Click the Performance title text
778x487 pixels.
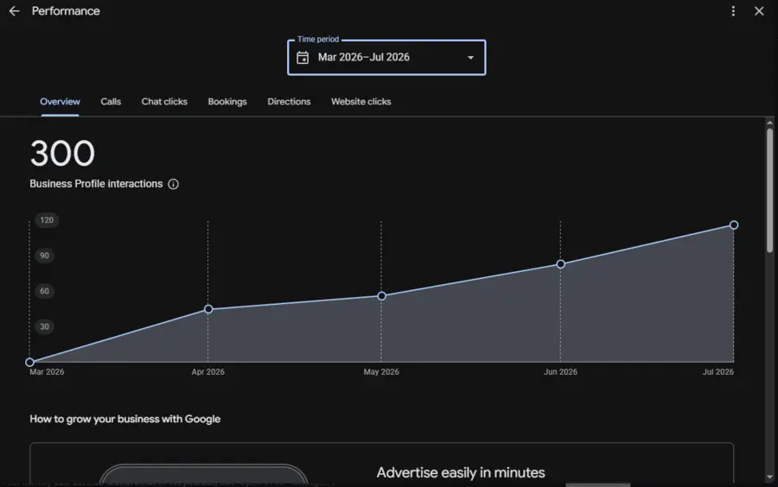pos(66,11)
